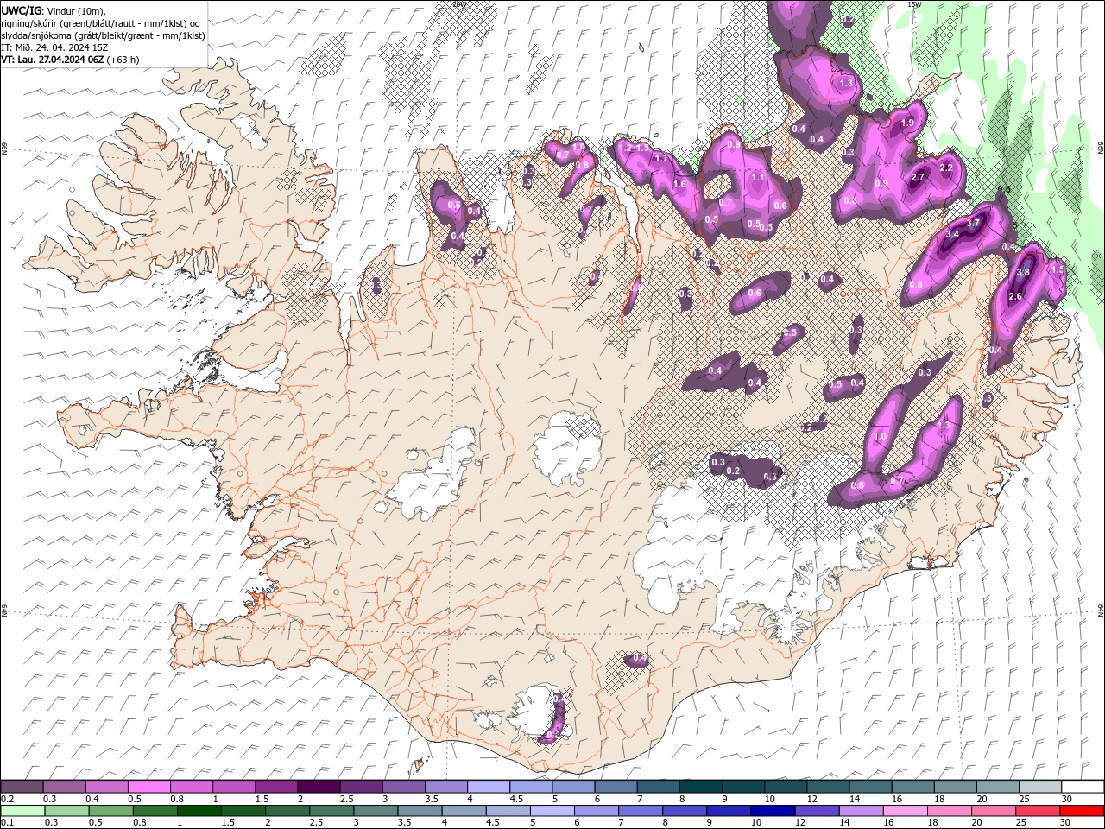Click the dark teal 8 swatch in upper legend
Screen dimensions: 1105x829
click(700, 787)
